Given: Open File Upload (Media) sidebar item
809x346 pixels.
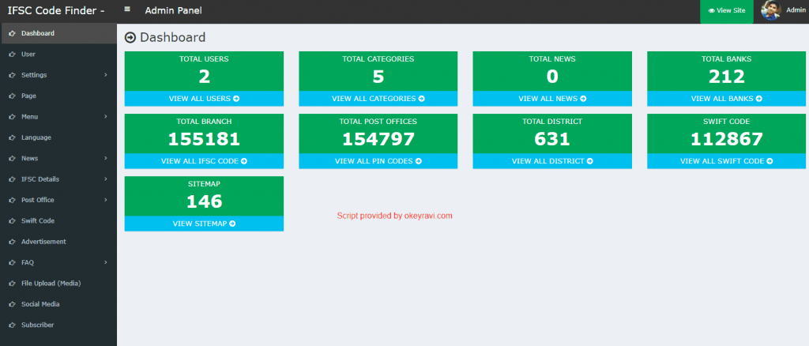Looking at the screenshot, I should (58, 284).
